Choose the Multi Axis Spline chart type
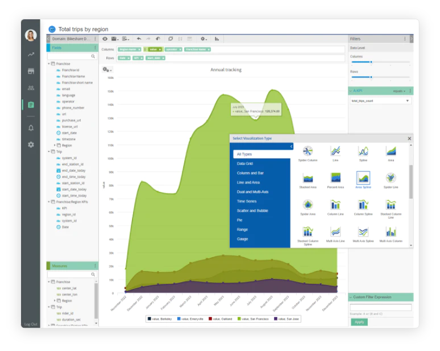The width and height of the screenshot is (440, 351). (363, 235)
